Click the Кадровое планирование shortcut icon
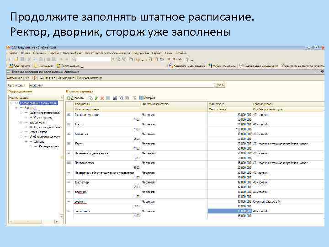The width and height of the screenshot is (329, 247). coord(171,66)
